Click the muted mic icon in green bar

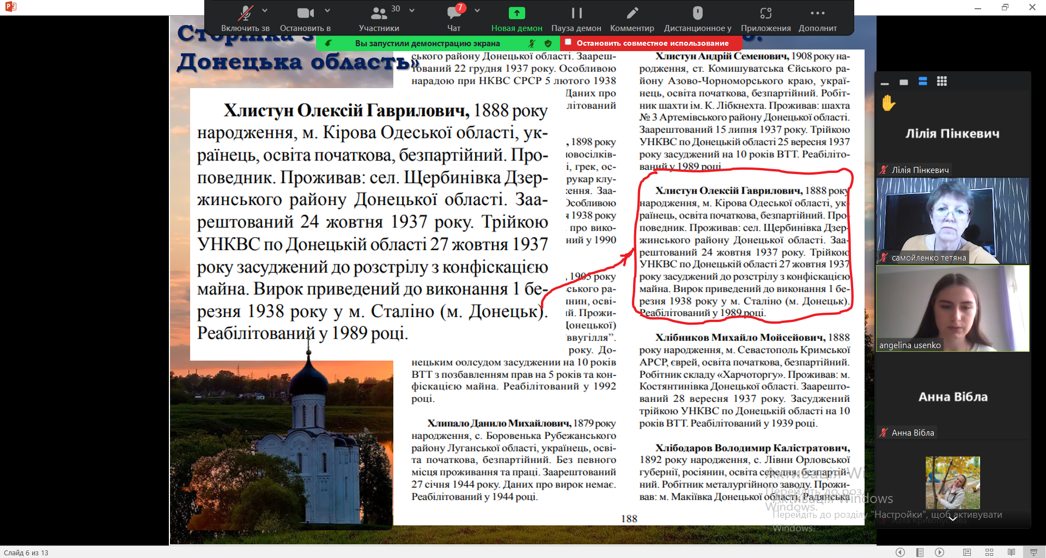(532, 43)
